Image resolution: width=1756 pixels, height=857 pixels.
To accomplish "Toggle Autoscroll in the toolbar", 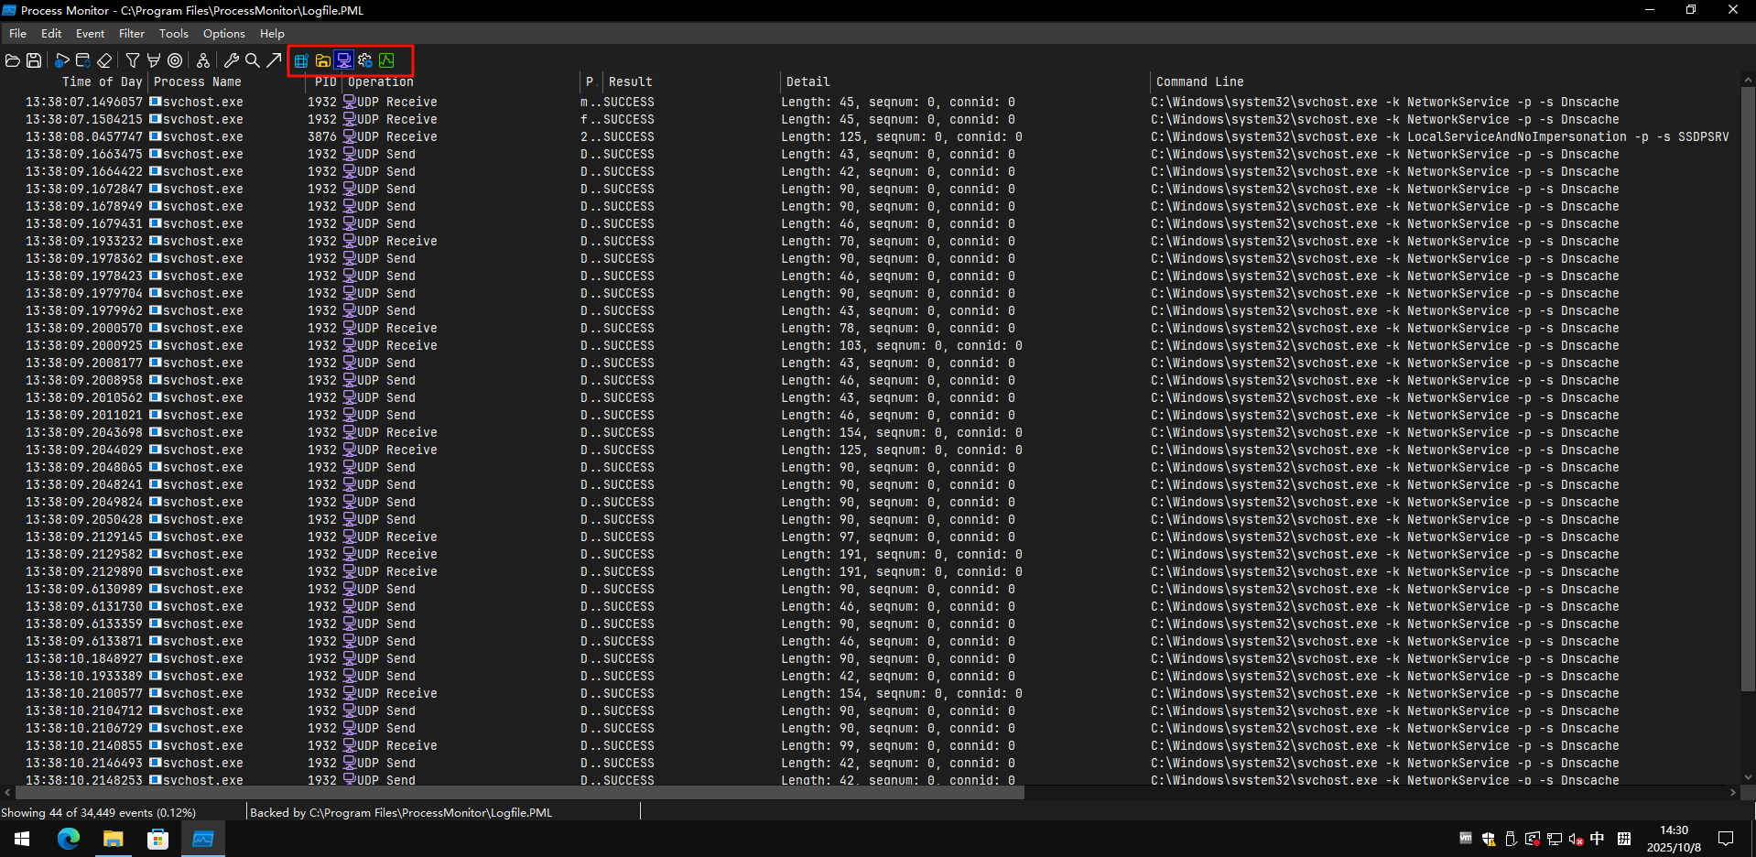I will pyautogui.click(x=82, y=60).
